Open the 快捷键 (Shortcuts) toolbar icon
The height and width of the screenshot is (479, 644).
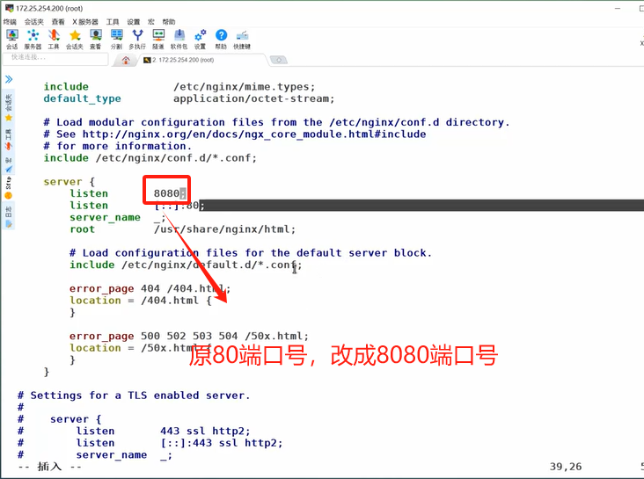click(x=242, y=39)
